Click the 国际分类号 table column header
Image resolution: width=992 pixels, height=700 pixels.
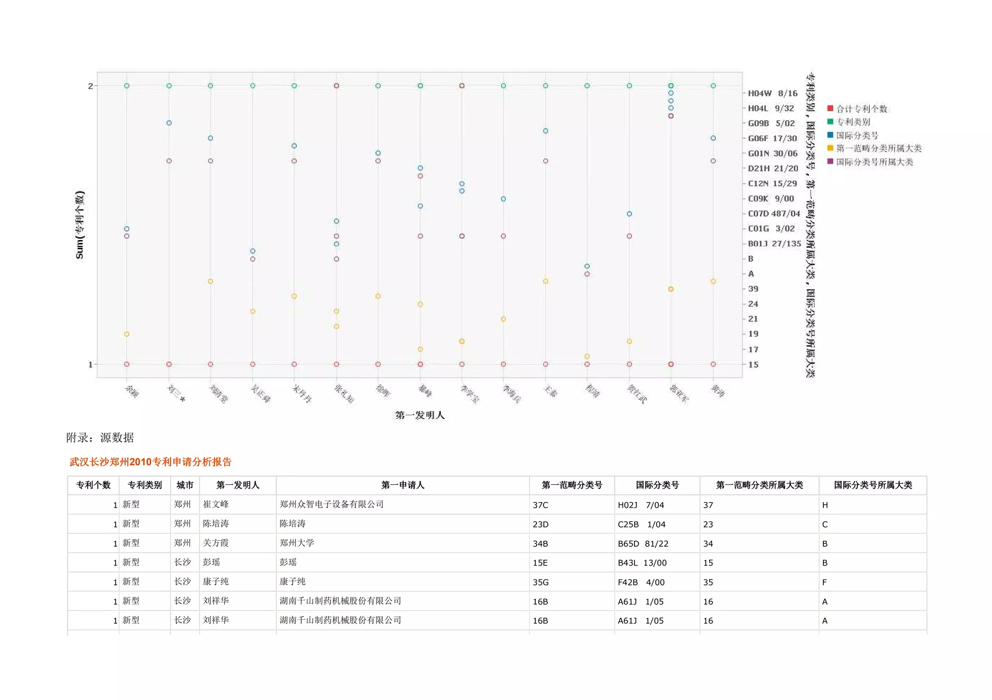[x=657, y=485]
